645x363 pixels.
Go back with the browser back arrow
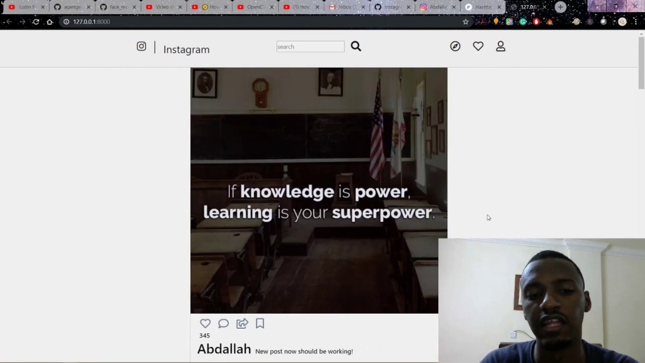pyautogui.click(x=9, y=22)
